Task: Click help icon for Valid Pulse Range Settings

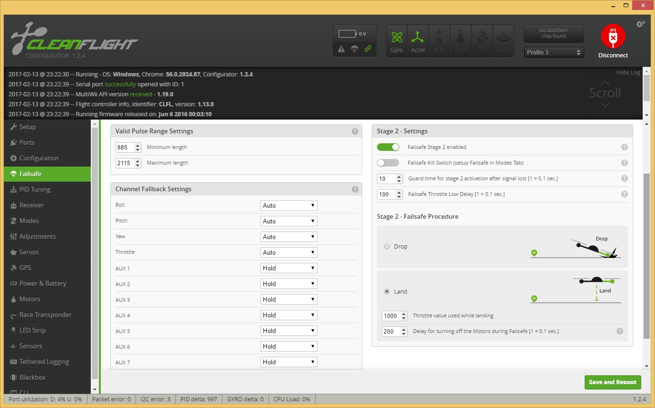Action: click(x=355, y=131)
